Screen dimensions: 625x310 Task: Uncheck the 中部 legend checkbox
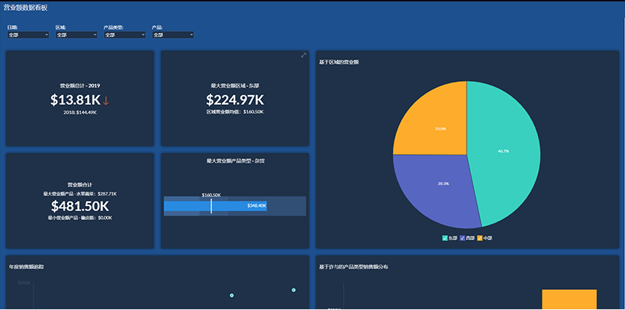(x=480, y=238)
